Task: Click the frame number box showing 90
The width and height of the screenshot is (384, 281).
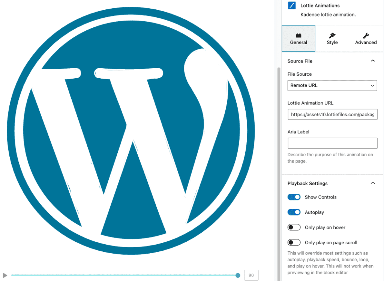Action: point(251,275)
